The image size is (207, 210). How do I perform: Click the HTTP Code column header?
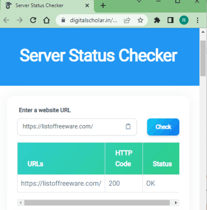tap(124, 159)
